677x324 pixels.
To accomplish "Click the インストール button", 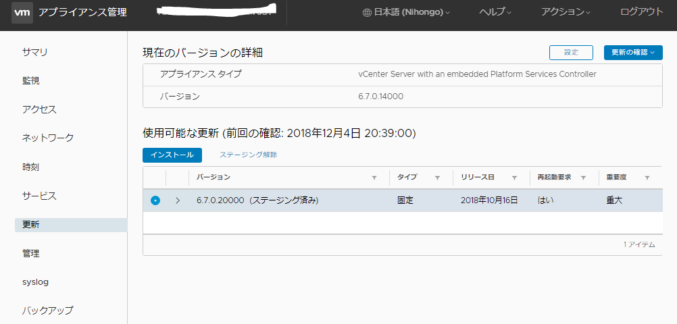I will (x=172, y=155).
